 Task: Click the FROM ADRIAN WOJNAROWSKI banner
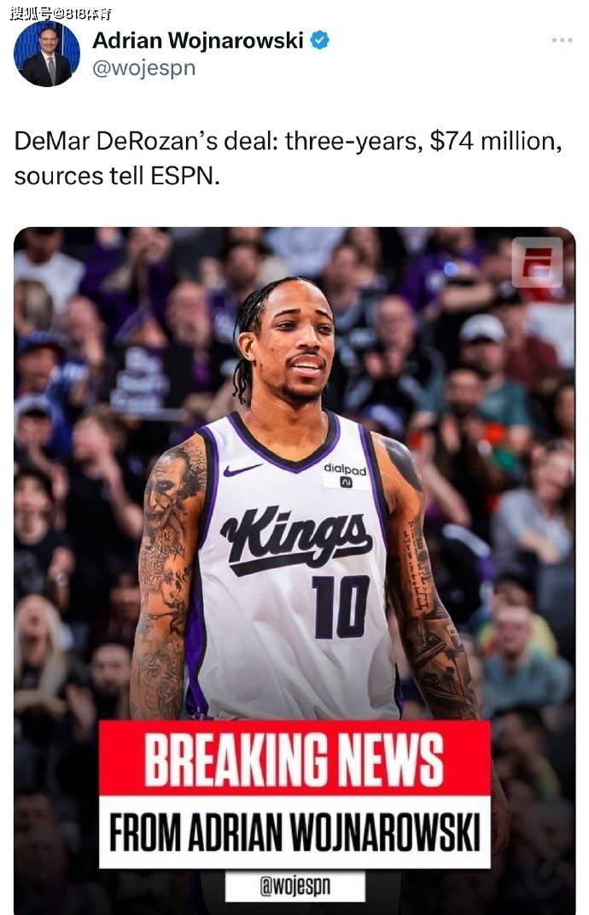point(294,831)
